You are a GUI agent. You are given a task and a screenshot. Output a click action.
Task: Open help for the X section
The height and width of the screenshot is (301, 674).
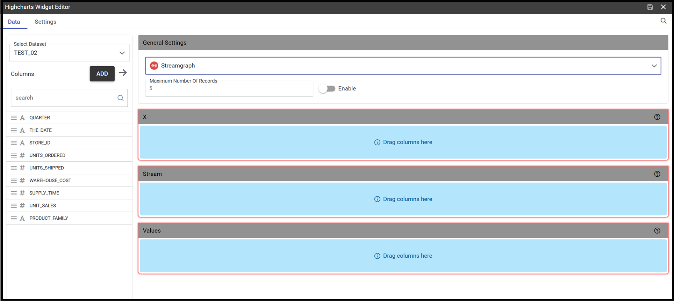click(x=657, y=117)
